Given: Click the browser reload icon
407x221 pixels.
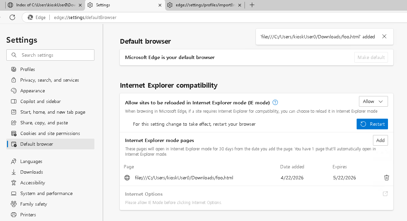Looking at the screenshot, I should [x=12, y=17].
